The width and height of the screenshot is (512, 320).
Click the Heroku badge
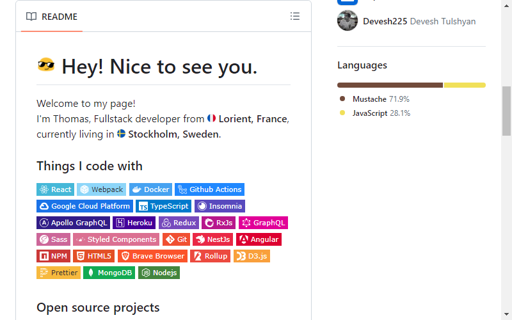point(134,223)
